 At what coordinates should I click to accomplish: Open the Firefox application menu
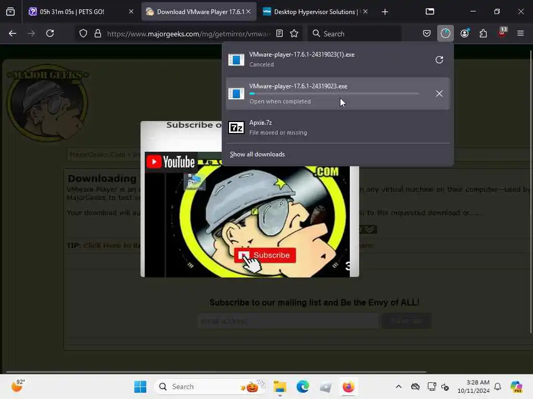(x=521, y=33)
